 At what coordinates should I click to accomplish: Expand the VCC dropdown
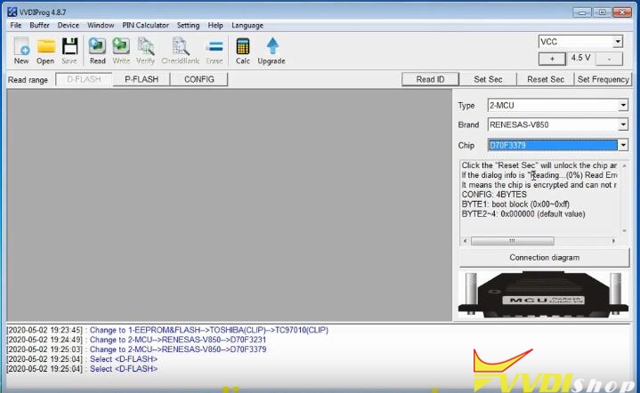[x=618, y=42]
